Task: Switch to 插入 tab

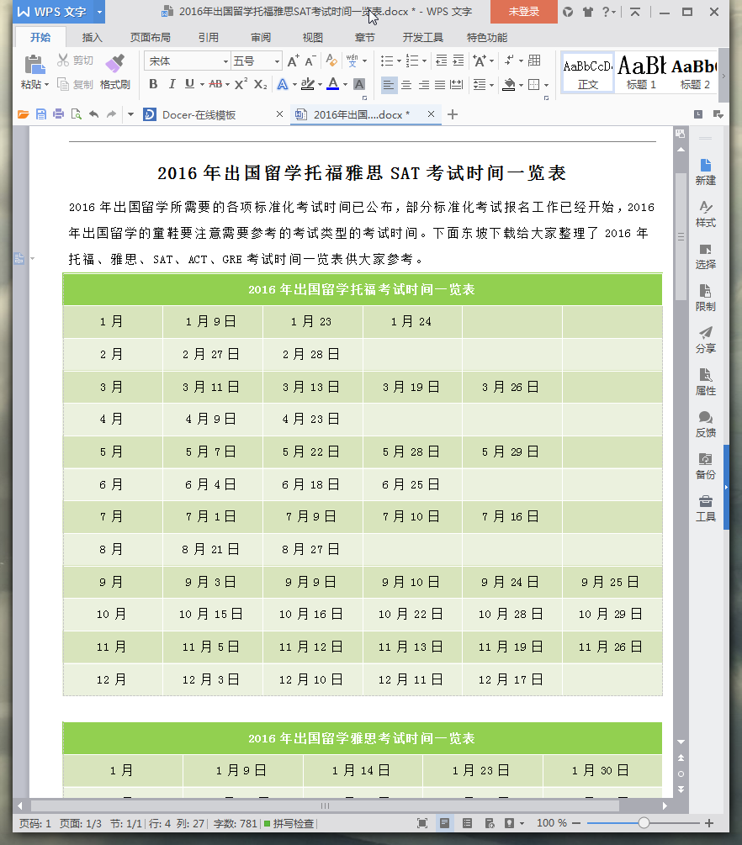Action: click(x=92, y=37)
